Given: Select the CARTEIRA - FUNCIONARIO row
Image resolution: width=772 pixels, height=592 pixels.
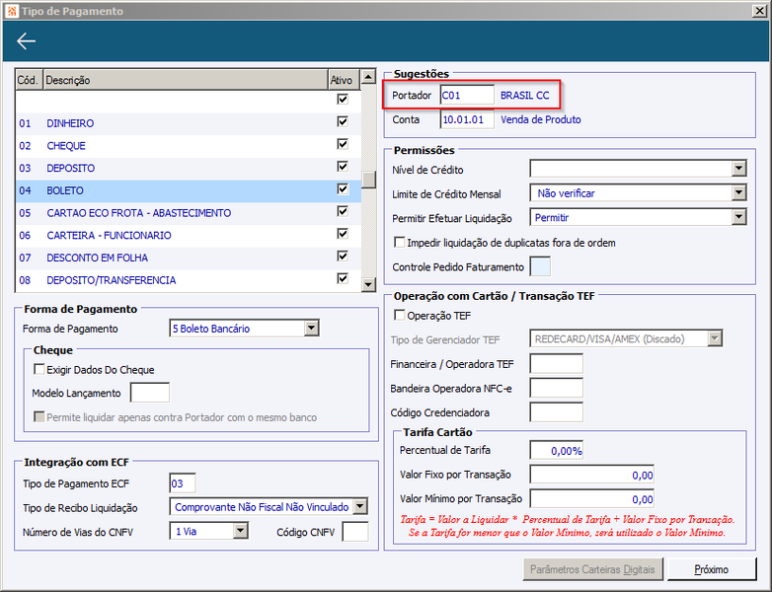Looking at the screenshot, I should click(x=189, y=235).
